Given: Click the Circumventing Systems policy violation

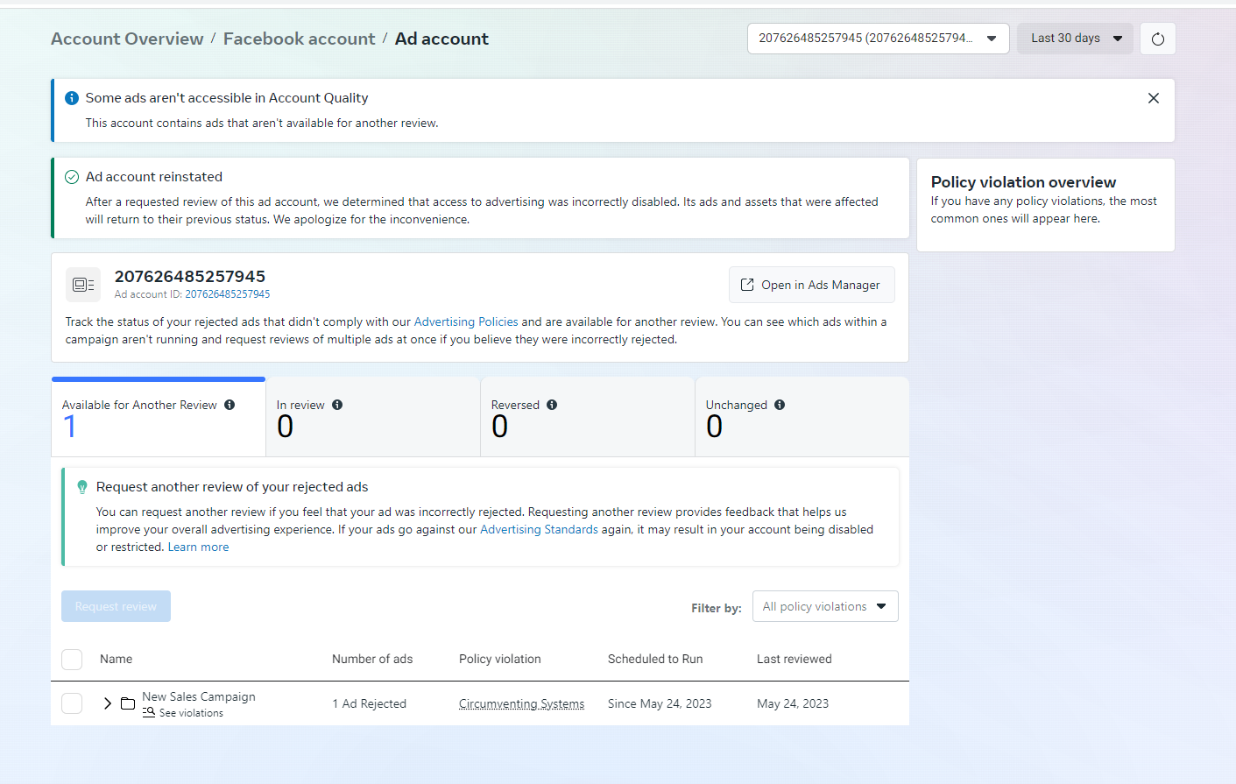Looking at the screenshot, I should [521, 703].
